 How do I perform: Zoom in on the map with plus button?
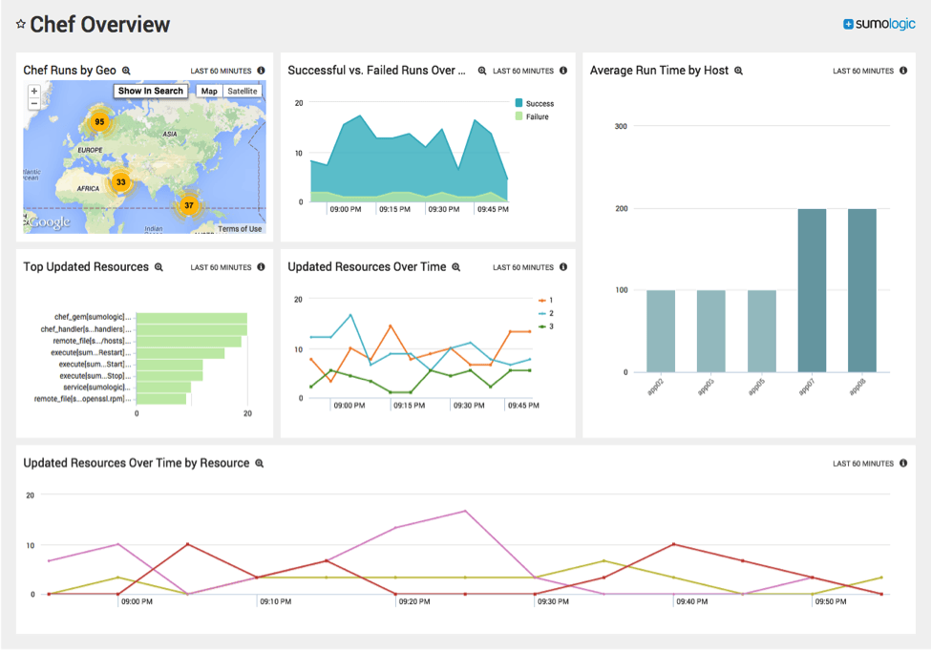tap(34, 92)
